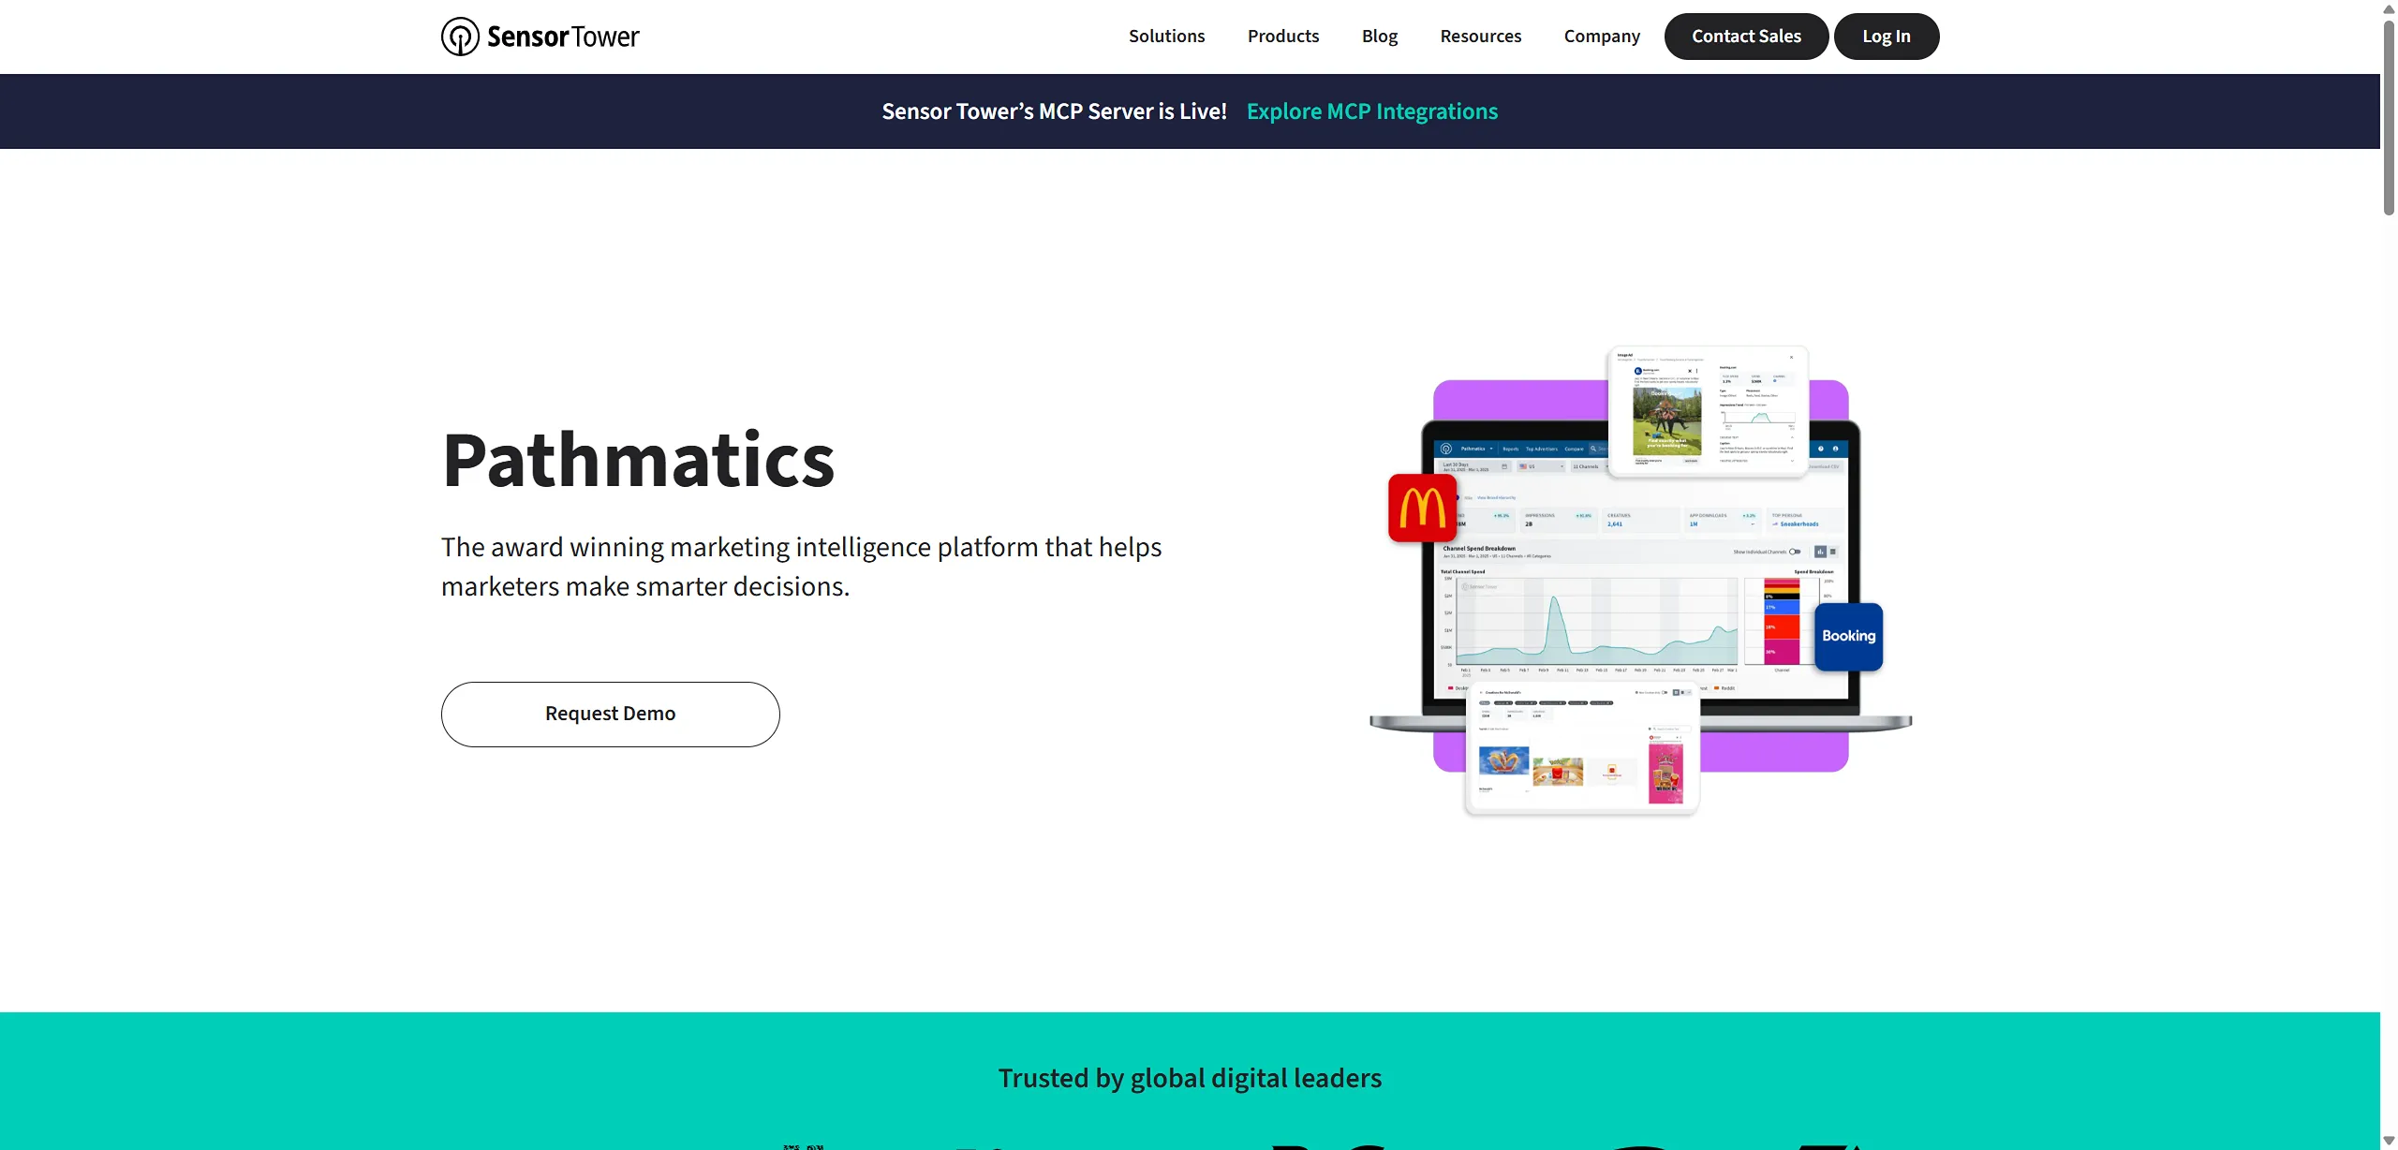Open the Company menu
Image resolution: width=2398 pixels, height=1150 pixels.
1602,37
